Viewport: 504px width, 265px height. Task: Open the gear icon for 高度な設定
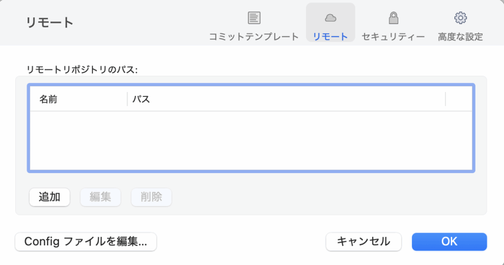pos(460,18)
